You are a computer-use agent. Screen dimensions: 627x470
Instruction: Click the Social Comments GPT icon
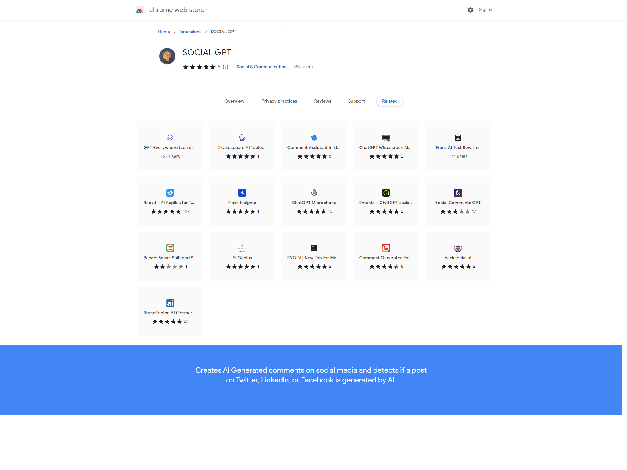pos(458,193)
